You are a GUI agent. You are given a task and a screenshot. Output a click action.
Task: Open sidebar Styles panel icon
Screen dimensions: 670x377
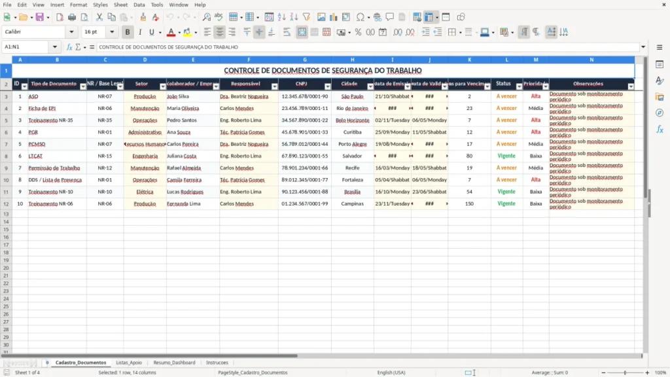point(660,81)
